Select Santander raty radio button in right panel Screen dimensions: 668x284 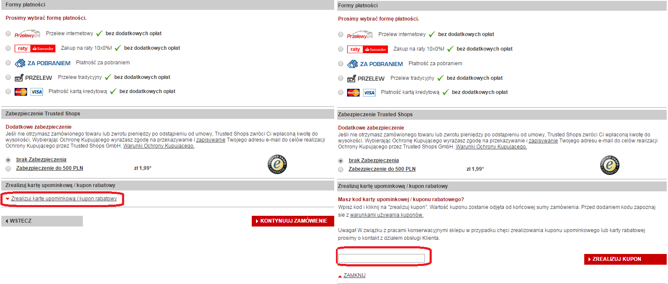point(341,49)
